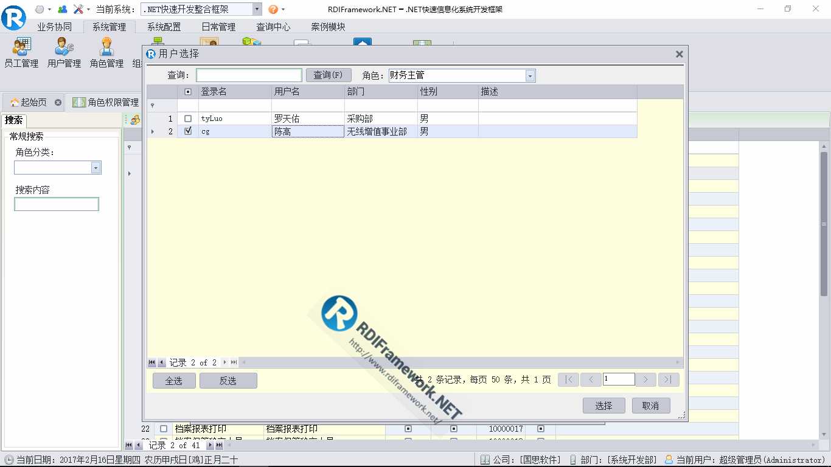Viewport: 831px width, 467px height.
Task: Click the last-page pager button in dialog
Action: point(669,379)
